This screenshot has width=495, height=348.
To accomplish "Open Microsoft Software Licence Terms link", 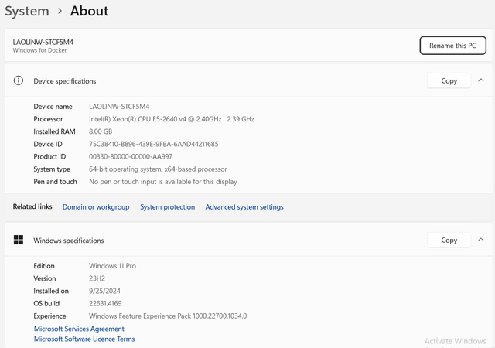I will 84,339.
